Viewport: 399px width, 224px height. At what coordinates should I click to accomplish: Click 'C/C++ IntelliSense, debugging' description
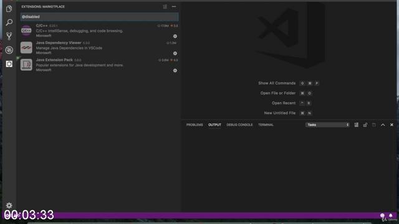(79, 30)
